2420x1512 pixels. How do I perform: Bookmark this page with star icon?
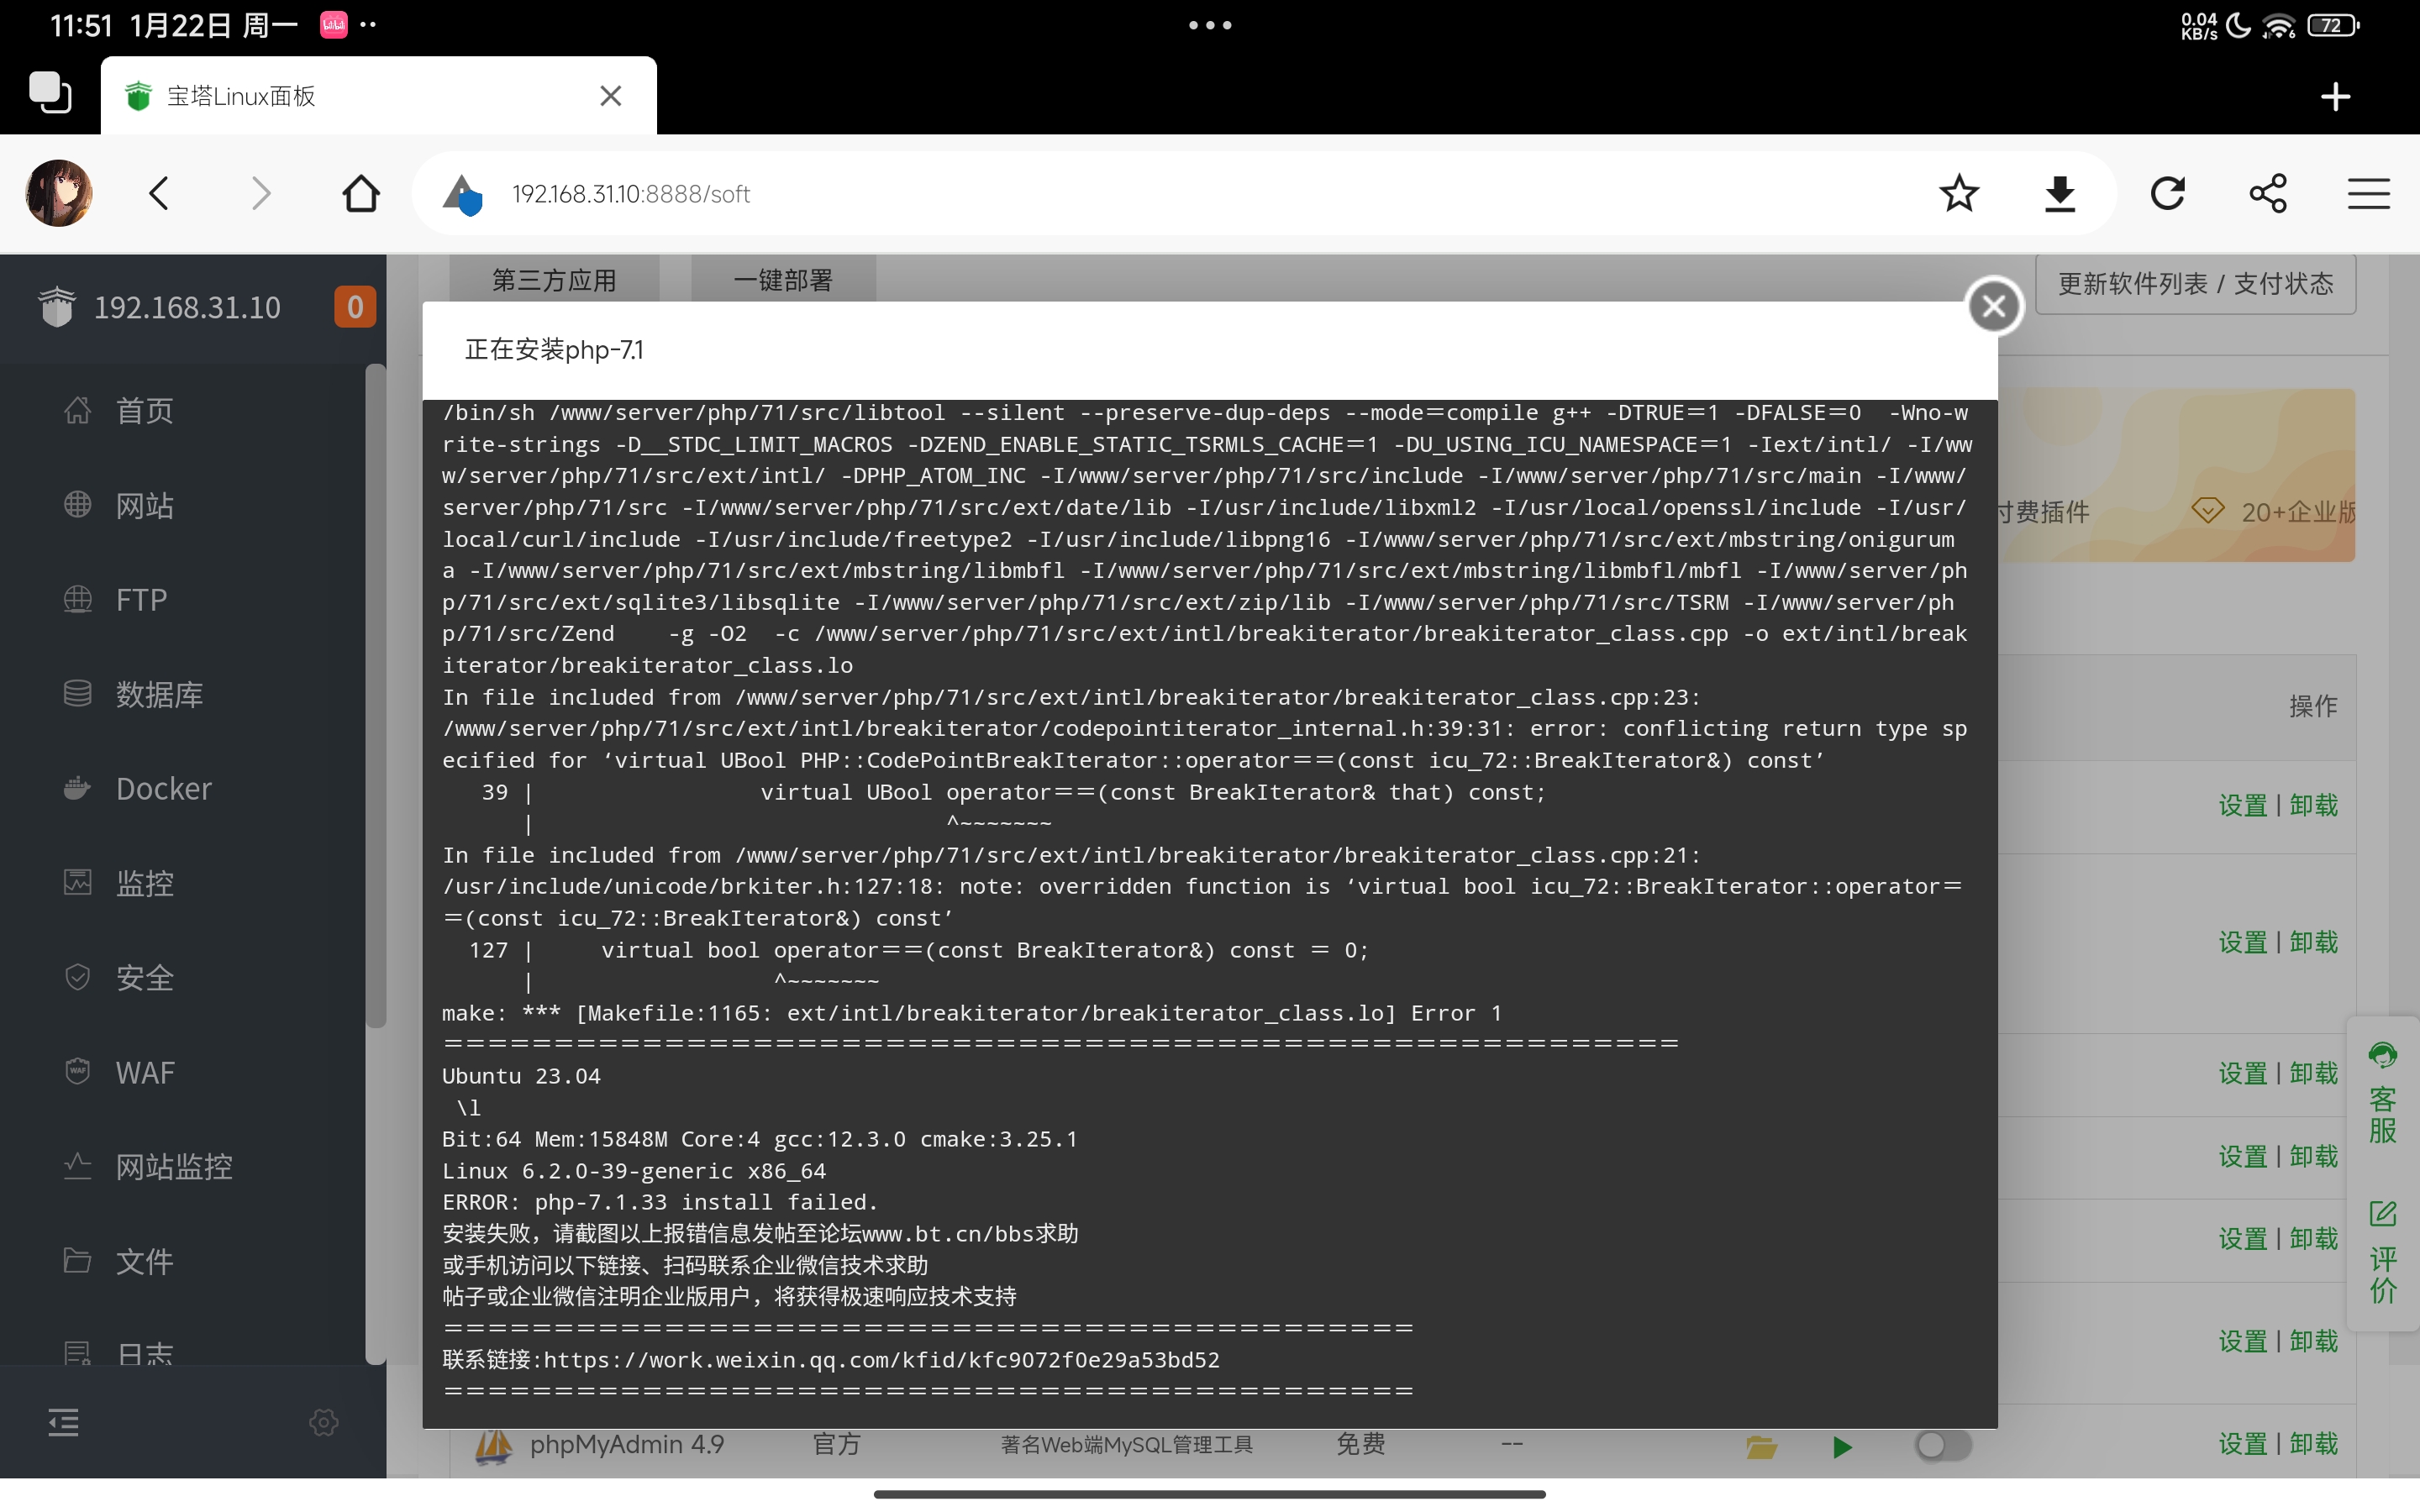tap(1959, 193)
